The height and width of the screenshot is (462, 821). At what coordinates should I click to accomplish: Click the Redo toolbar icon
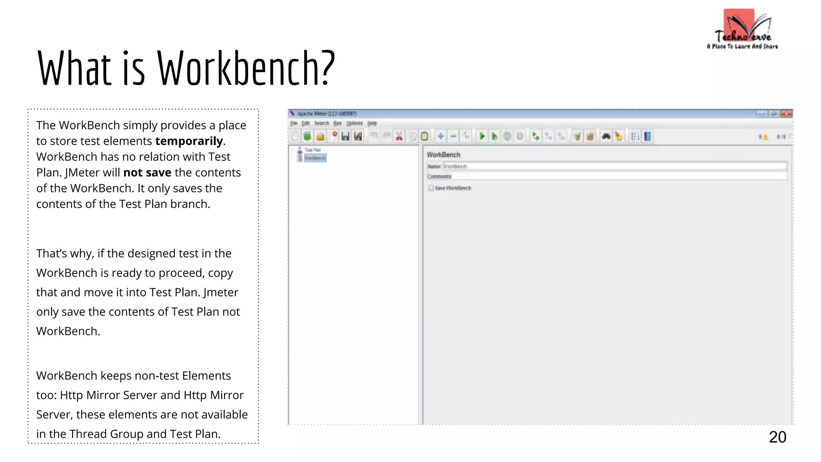386,136
